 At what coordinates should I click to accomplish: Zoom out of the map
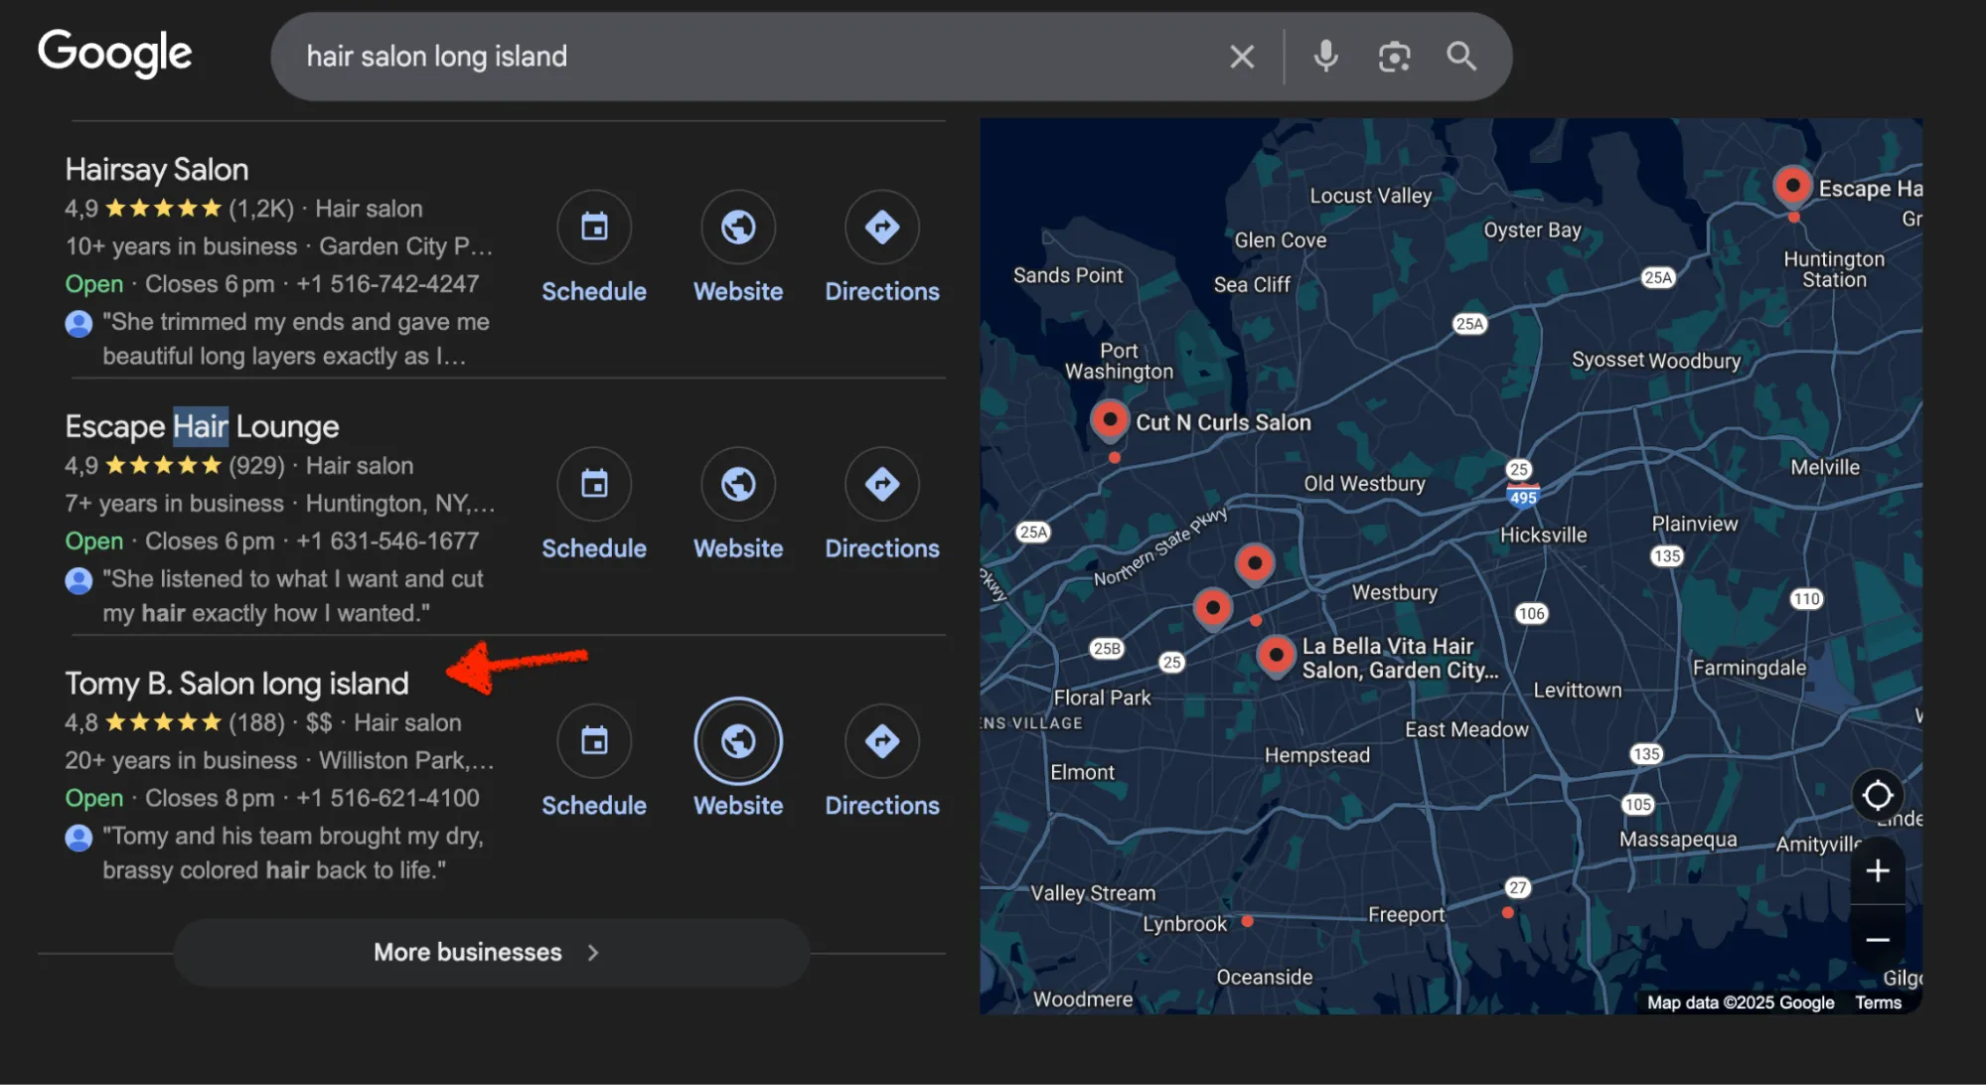pos(1878,939)
